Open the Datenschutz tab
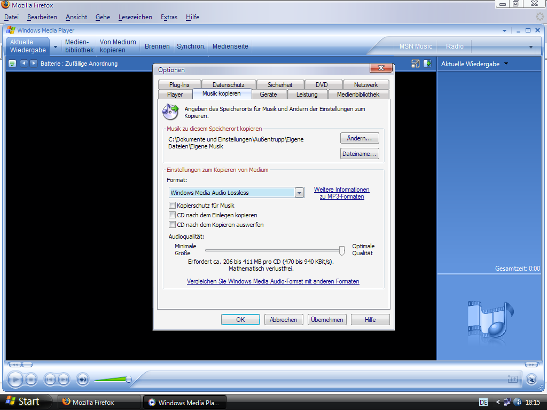Screen dimensions: 547x410 coord(229,85)
